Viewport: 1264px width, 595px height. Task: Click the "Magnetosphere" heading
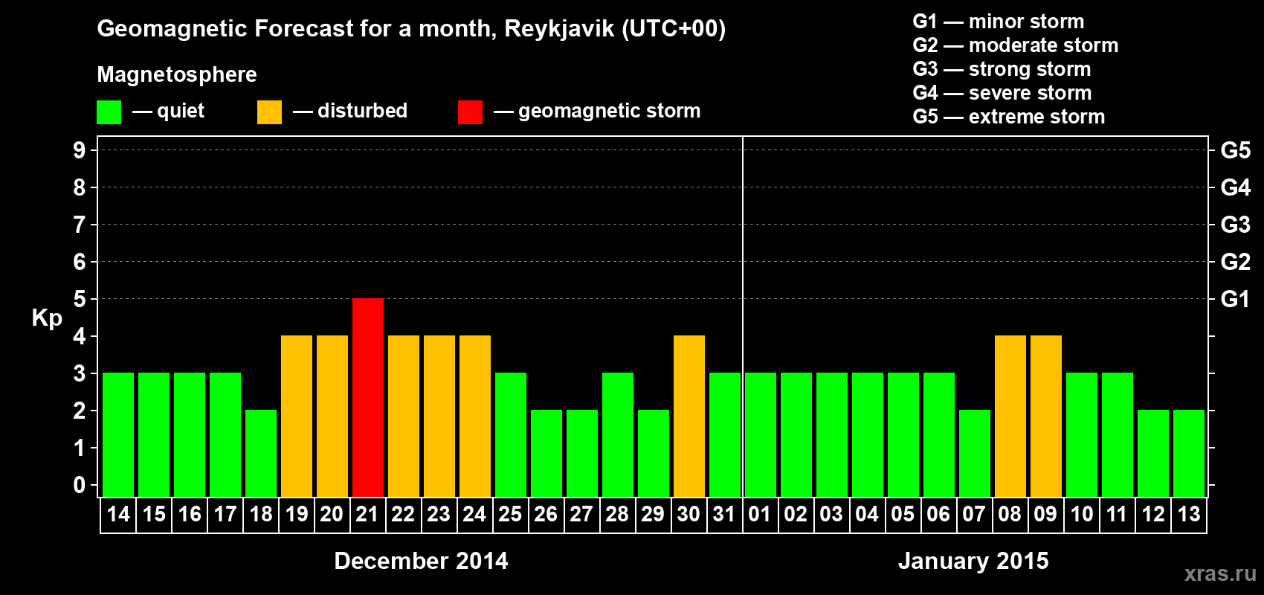[177, 74]
